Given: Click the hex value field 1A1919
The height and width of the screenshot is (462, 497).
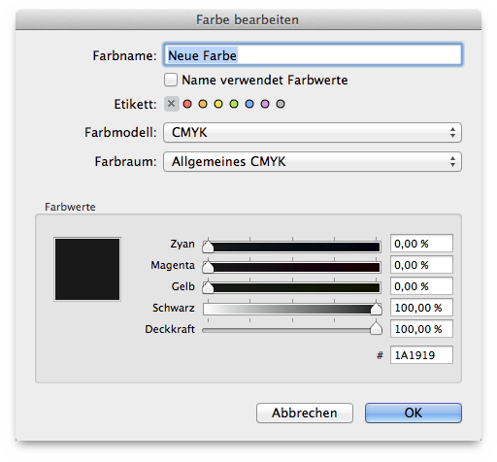Looking at the screenshot, I should pos(421,355).
